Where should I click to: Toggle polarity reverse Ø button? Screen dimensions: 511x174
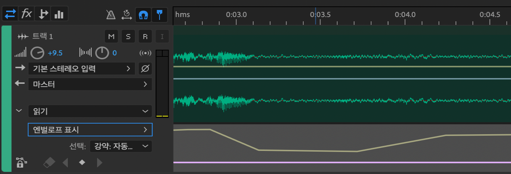click(145, 69)
